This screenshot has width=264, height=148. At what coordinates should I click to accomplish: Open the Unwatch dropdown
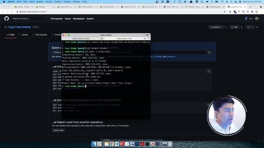pos(216,27)
